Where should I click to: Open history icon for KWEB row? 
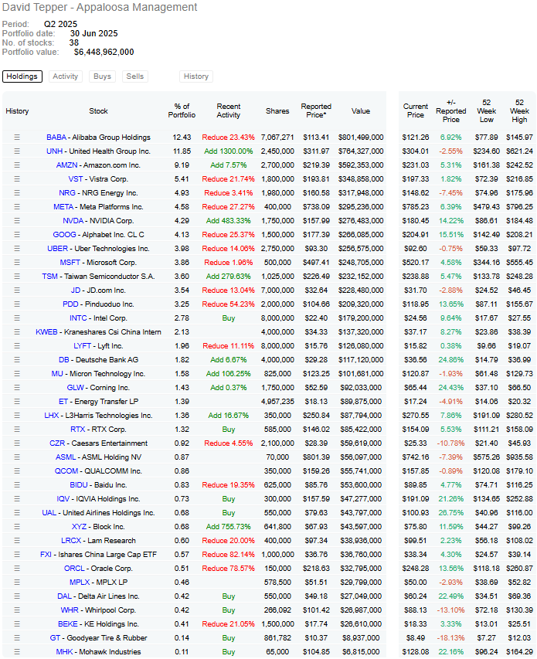[17, 332]
